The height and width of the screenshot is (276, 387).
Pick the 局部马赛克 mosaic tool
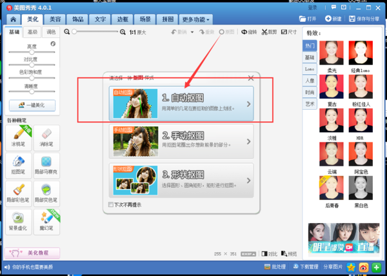(46, 166)
